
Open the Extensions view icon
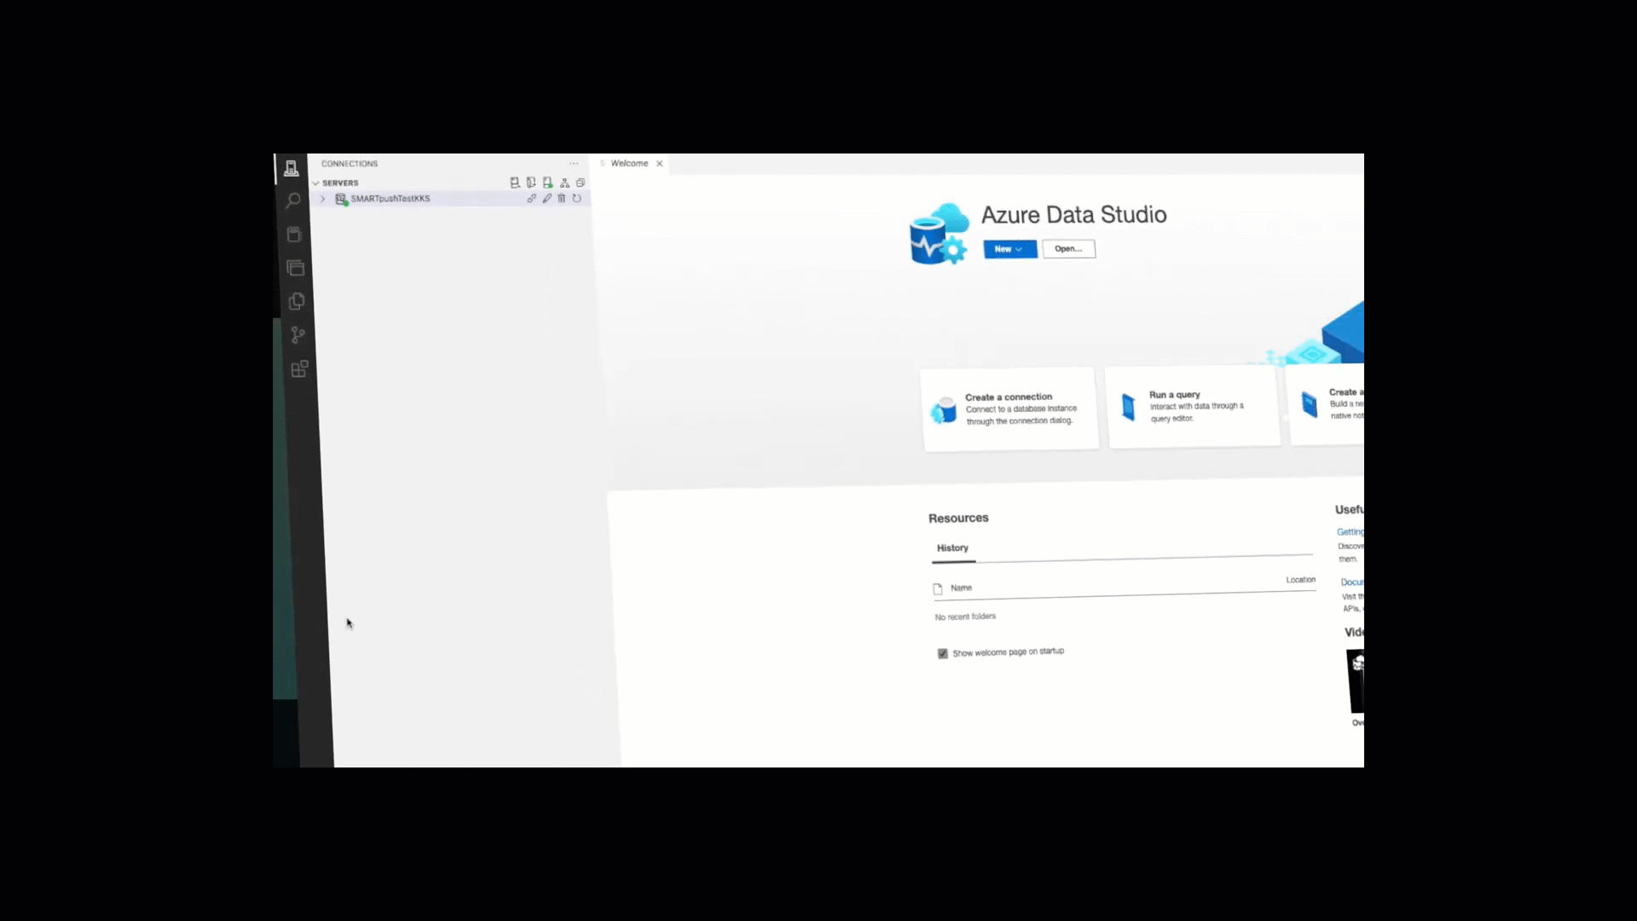click(x=299, y=369)
